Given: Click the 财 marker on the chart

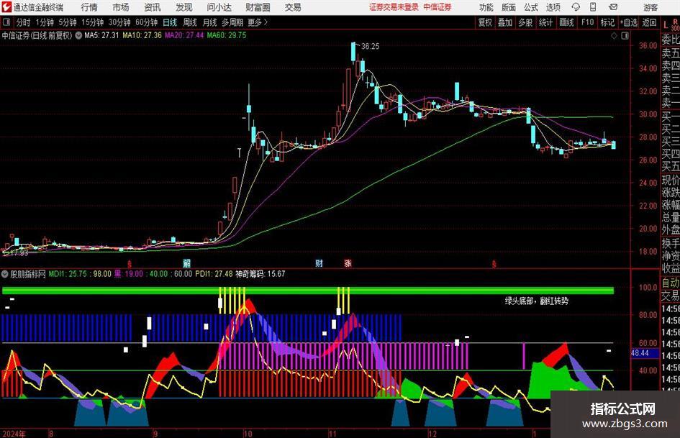Looking at the screenshot, I should [x=319, y=263].
